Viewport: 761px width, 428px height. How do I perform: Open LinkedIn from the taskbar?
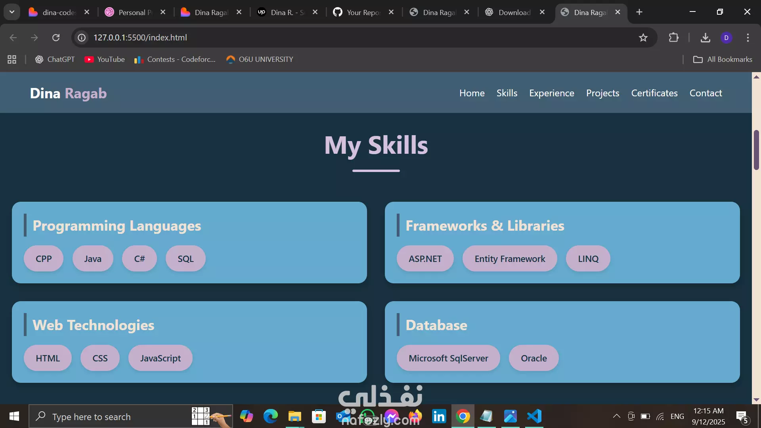click(x=439, y=417)
